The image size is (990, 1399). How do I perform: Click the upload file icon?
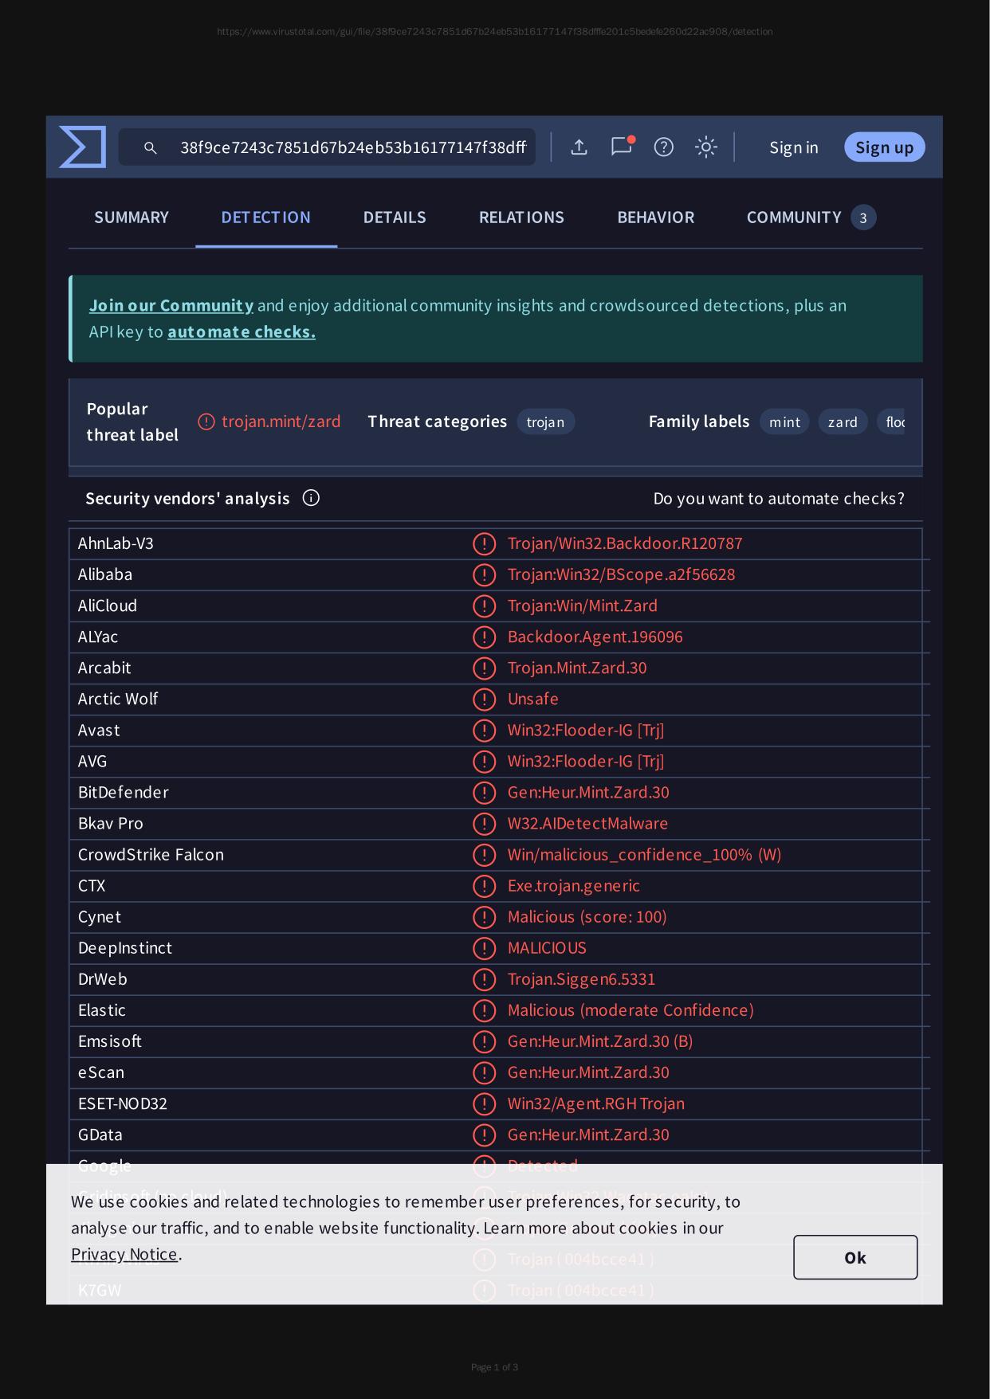pyautogui.click(x=579, y=147)
